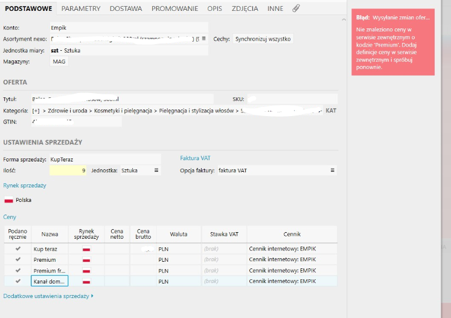Open Opcja faktury dropdown
This screenshot has height=318, width=451.
click(x=277, y=170)
